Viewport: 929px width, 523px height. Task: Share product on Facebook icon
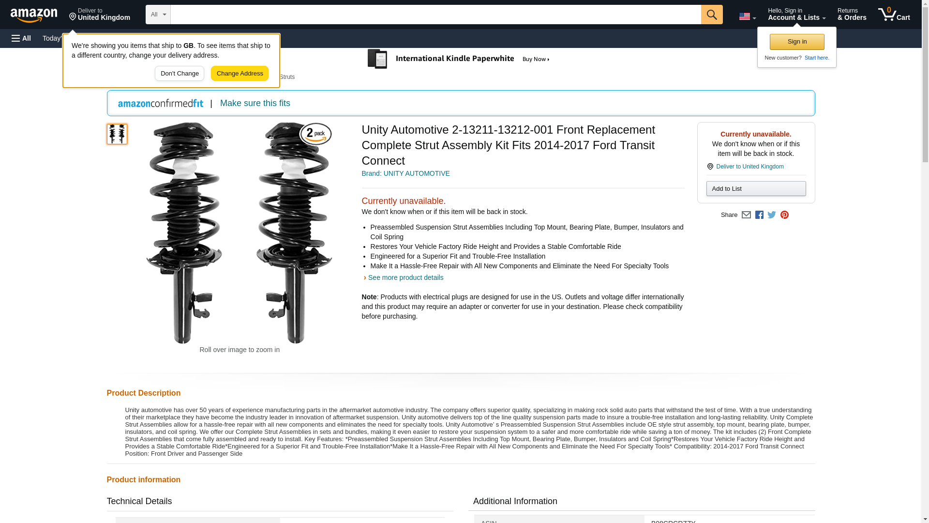tap(759, 215)
